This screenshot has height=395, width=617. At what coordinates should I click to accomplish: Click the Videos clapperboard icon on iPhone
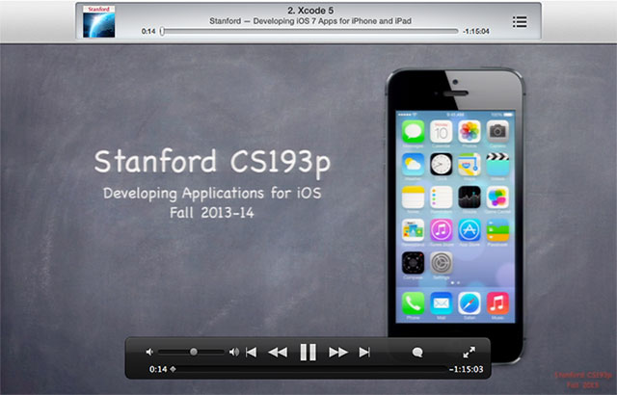click(497, 165)
